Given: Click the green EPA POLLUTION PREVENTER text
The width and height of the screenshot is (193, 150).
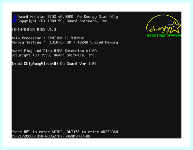Looking at the screenshot, I should 164,36.
